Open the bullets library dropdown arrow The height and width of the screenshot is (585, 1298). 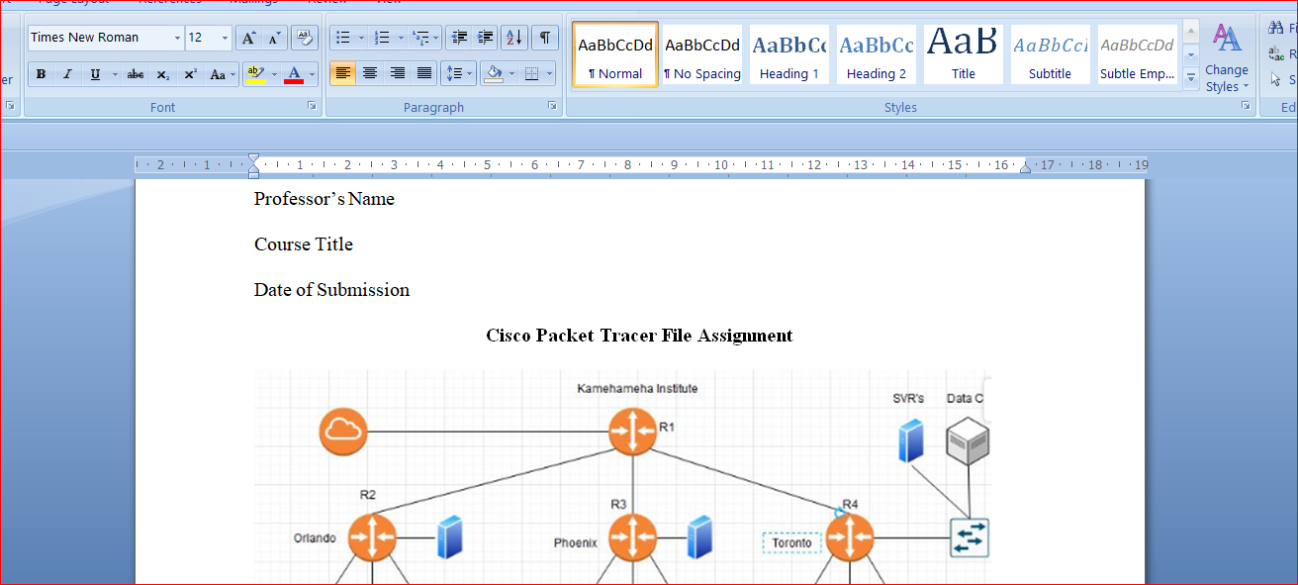361,38
